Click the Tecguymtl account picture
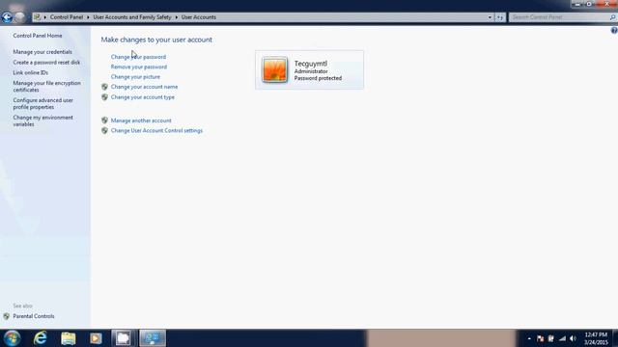Image resolution: width=618 pixels, height=347 pixels. point(274,70)
